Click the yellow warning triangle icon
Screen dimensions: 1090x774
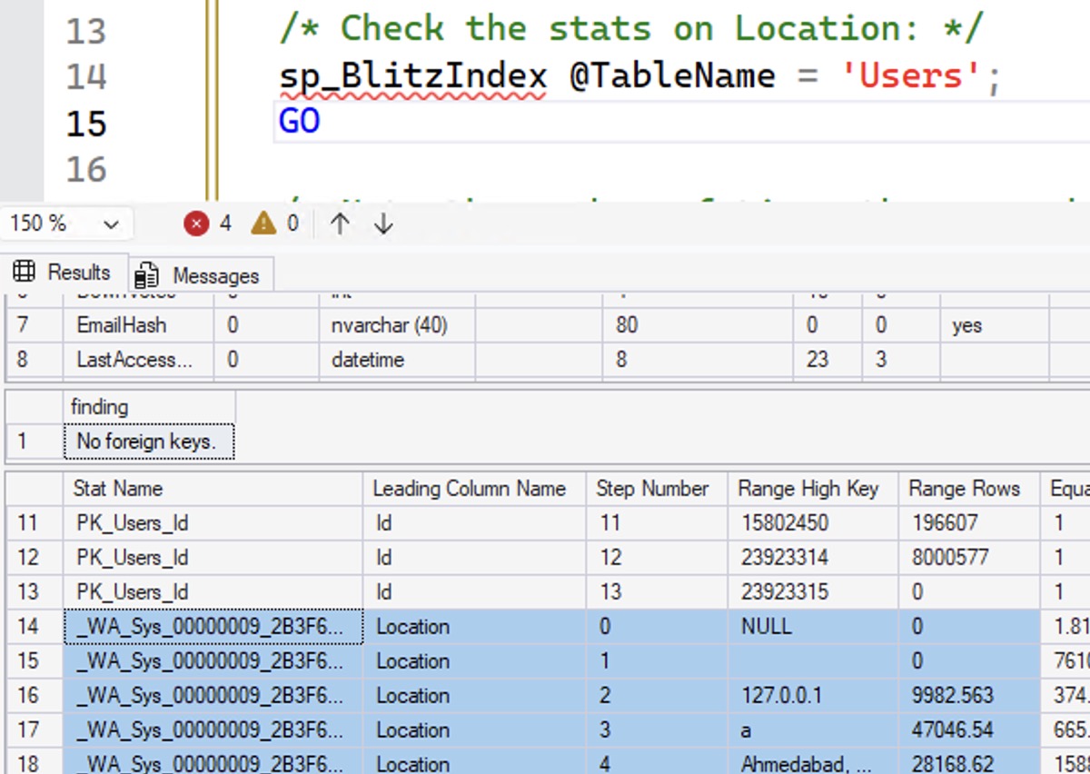(x=263, y=223)
